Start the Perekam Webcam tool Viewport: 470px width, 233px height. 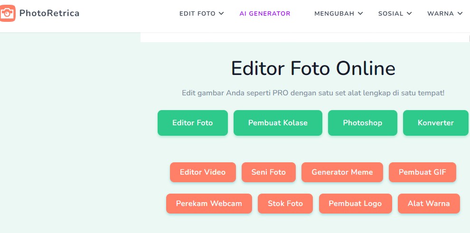click(209, 204)
